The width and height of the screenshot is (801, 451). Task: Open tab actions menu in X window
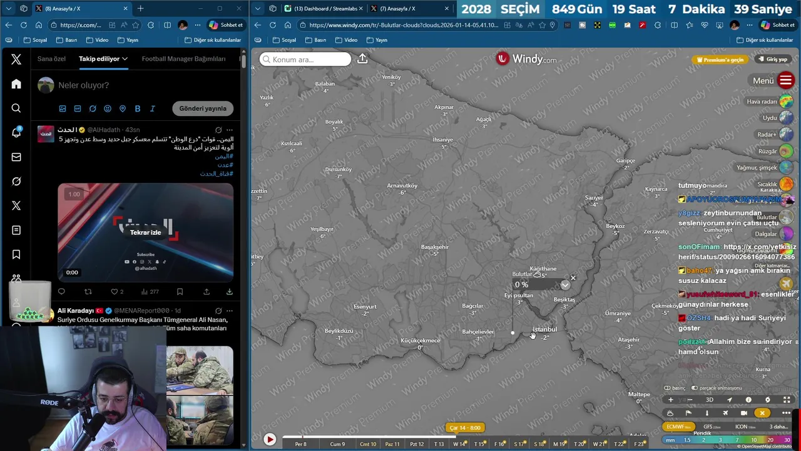click(x=8, y=9)
